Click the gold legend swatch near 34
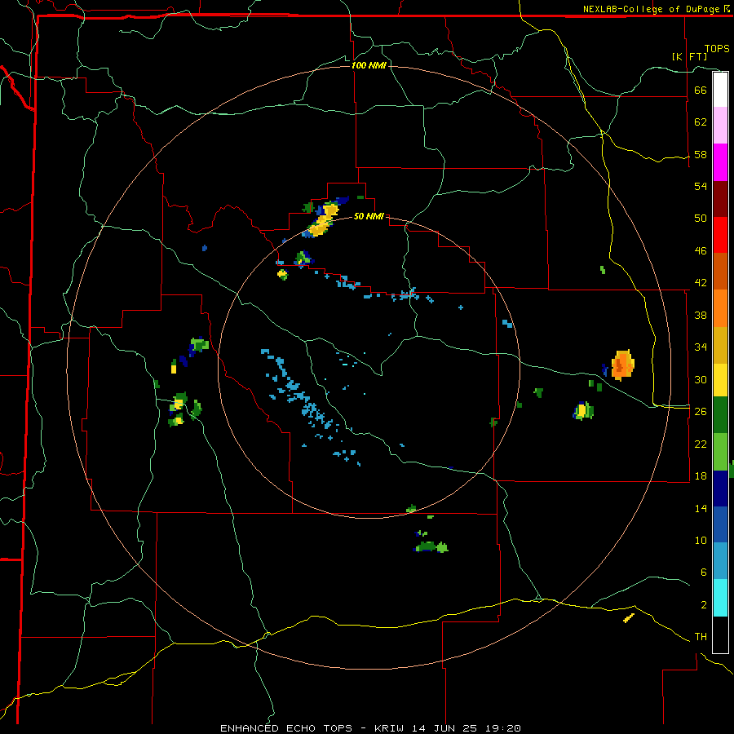Screen dimensions: 734x734 (720, 345)
